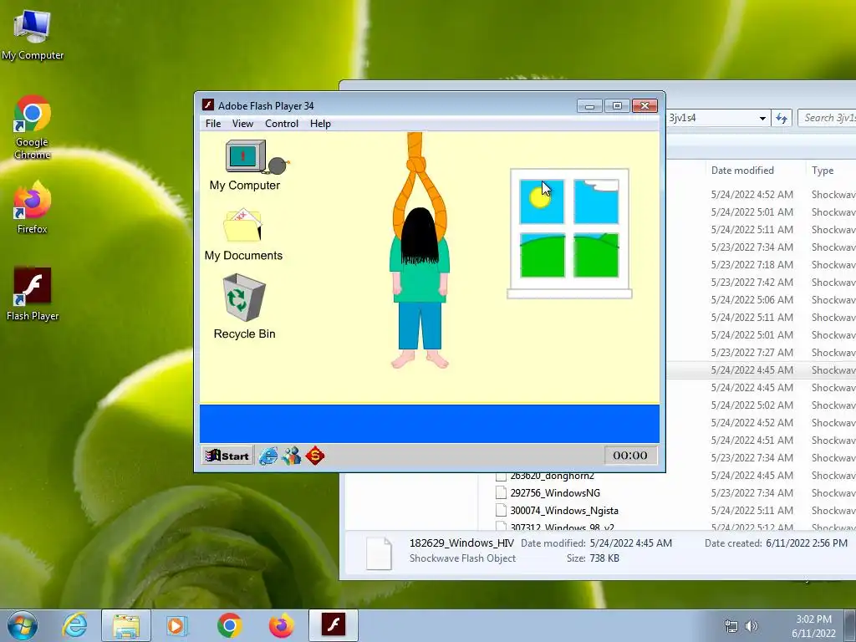The height and width of the screenshot is (642, 856).
Task: Click the Flash Player taskbar button
Action: point(333,625)
